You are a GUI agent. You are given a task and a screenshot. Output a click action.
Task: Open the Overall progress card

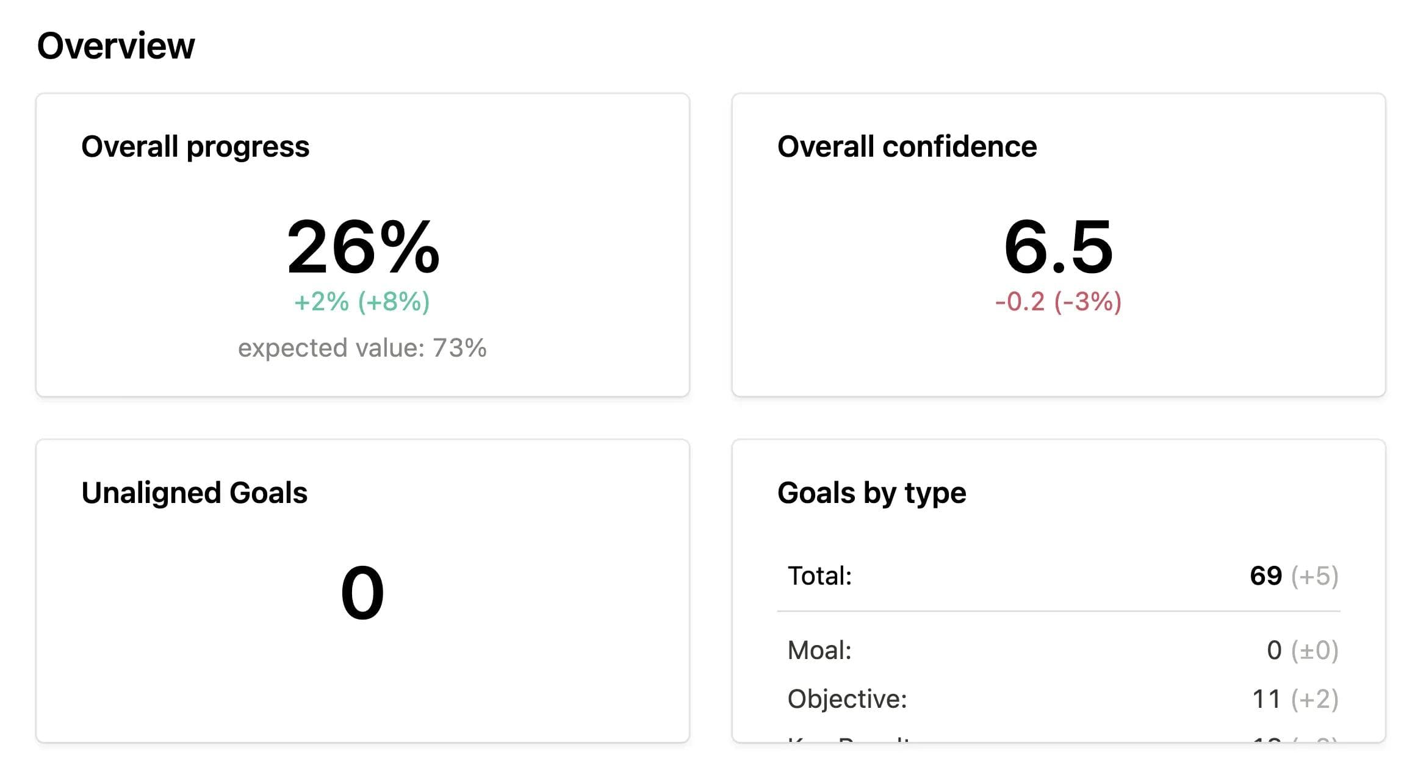[363, 244]
